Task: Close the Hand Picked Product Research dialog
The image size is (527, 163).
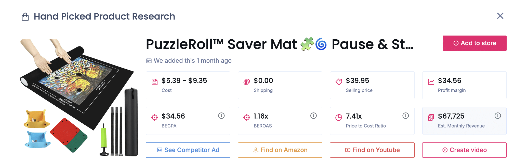Action: (x=500, y=16)
